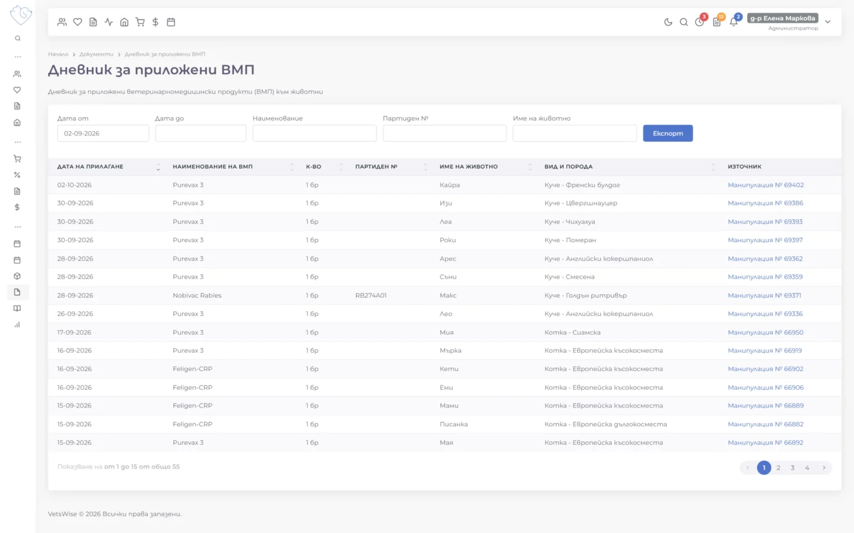Image resolution: width=854 pixels, height=533 pixels.
Task: Click the heart icon in top toolbar
Action: [x=78, y=22]
